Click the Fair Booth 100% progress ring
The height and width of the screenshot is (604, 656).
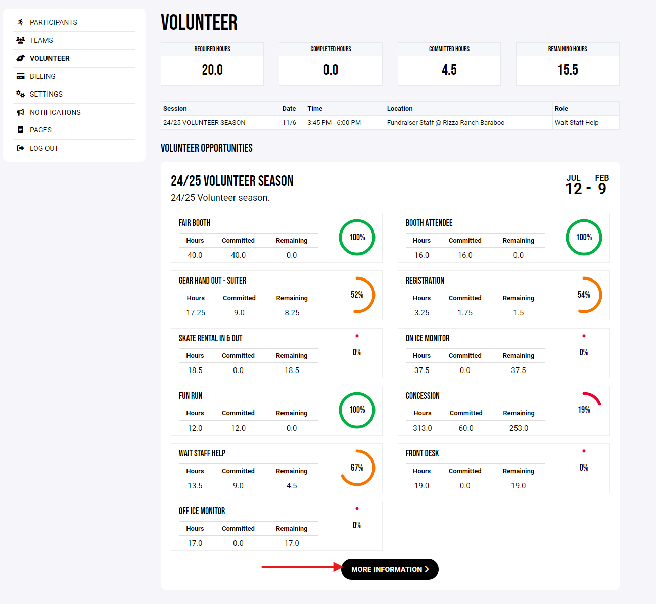coord(357,237)
